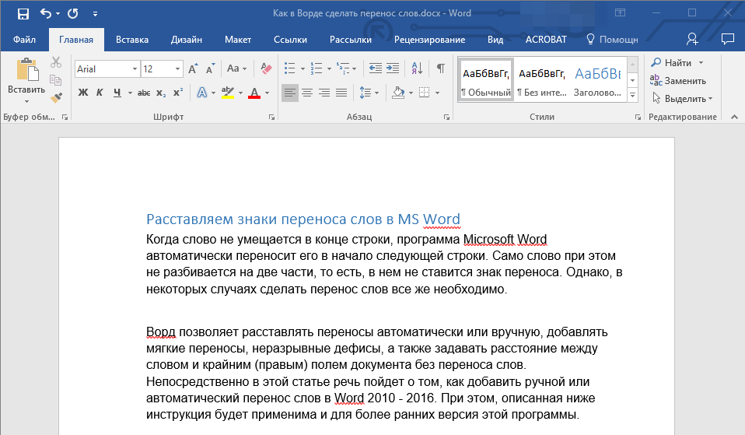Expand the styles gallery list

(632, 95)
